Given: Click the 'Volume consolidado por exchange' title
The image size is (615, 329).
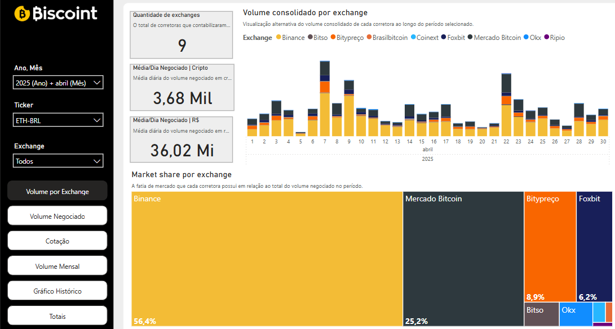Looking at the screenshot, I should pyautogui.click(x=305, y=12).
